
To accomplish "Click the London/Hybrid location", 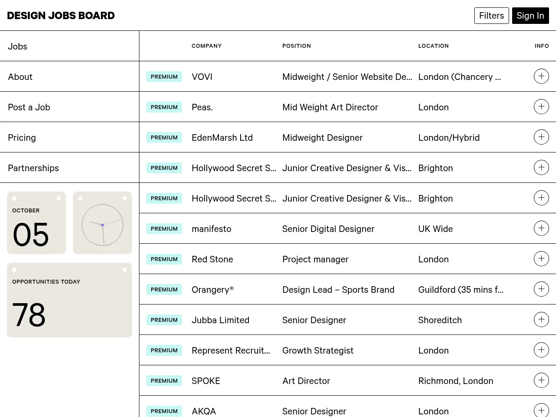I will (449, 138).
